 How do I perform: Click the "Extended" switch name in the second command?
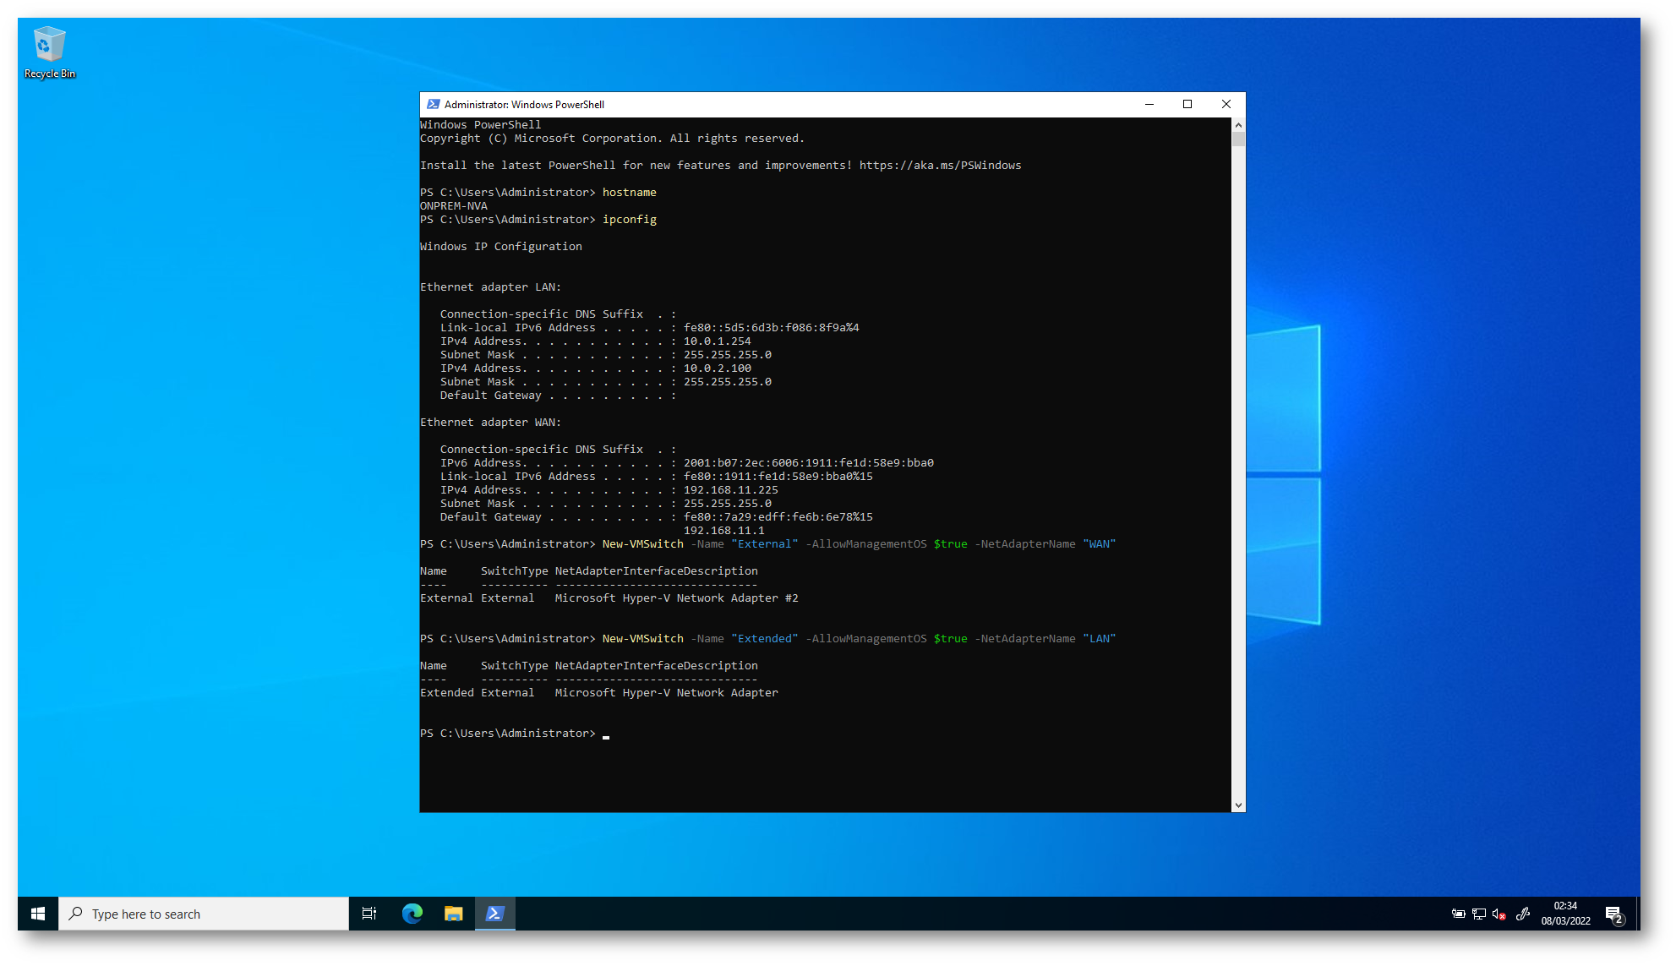click(x=765, y=639)
